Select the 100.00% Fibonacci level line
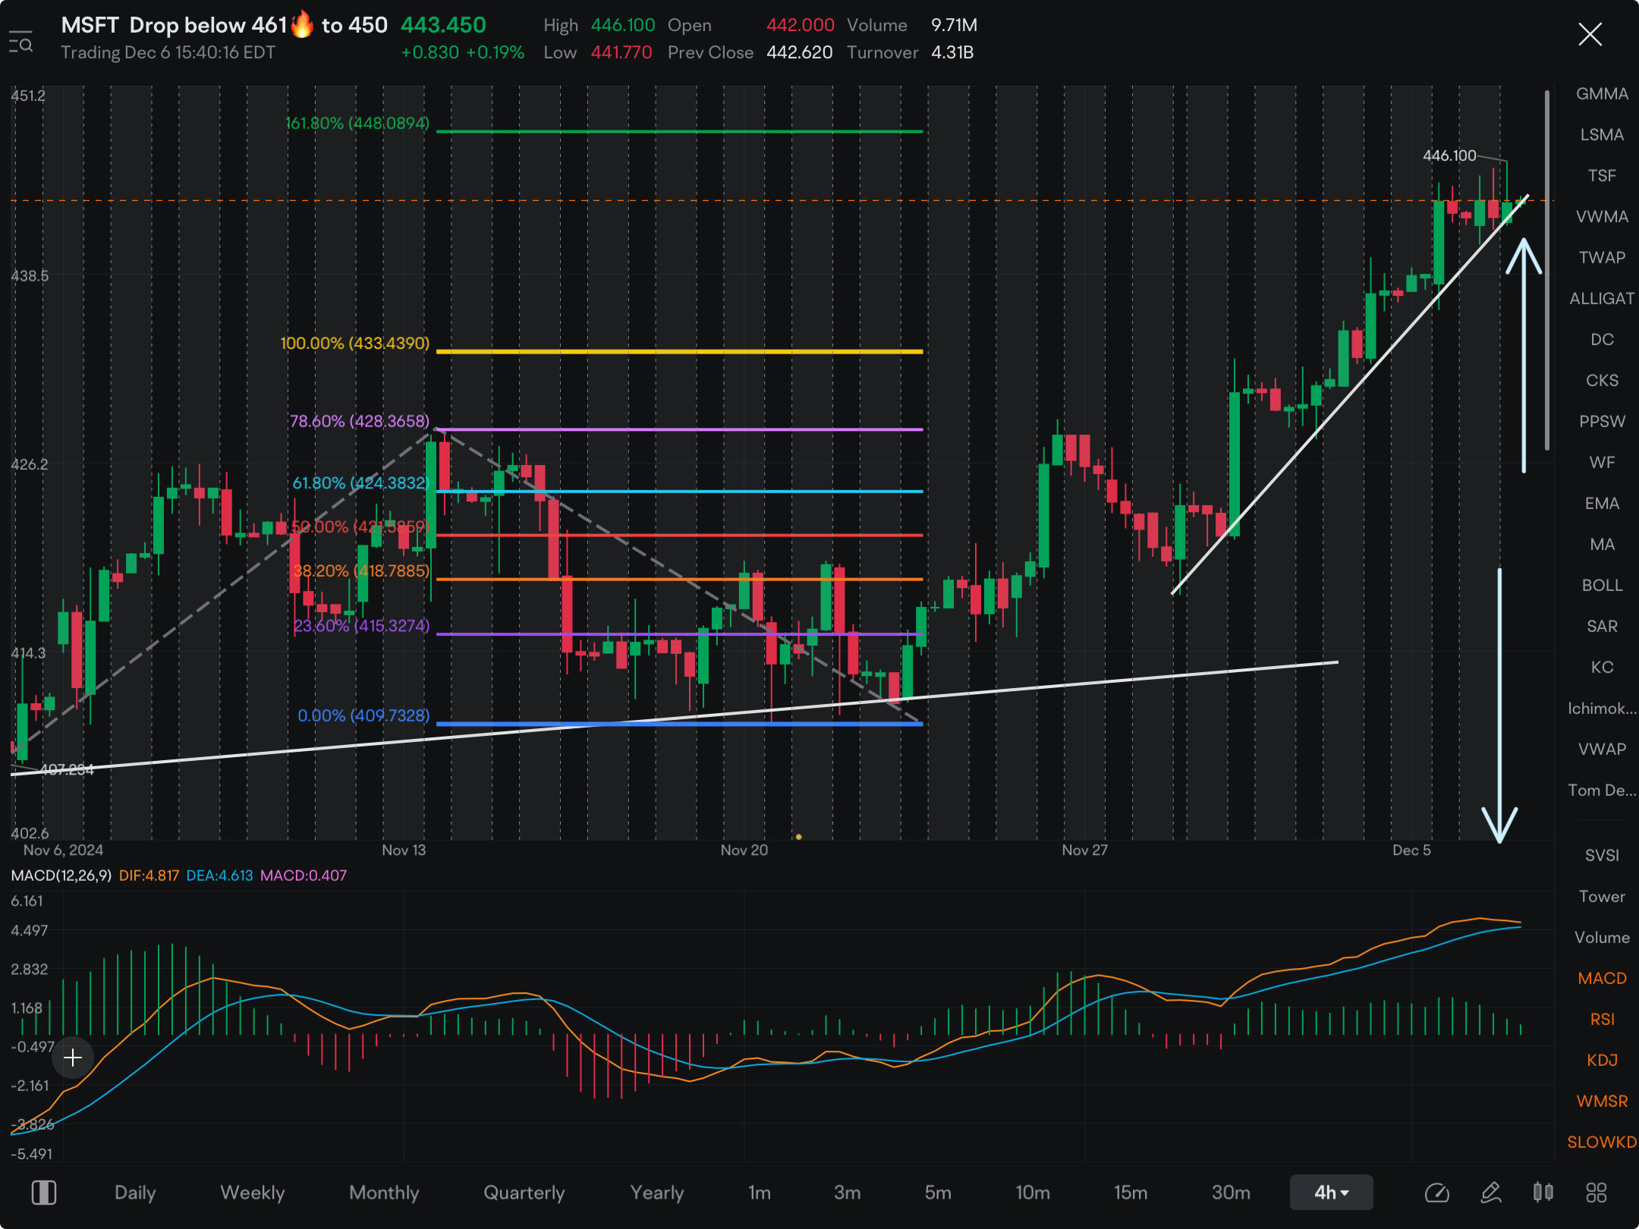This screenshot has width=1639, height=1229. (x=679, y=352)
